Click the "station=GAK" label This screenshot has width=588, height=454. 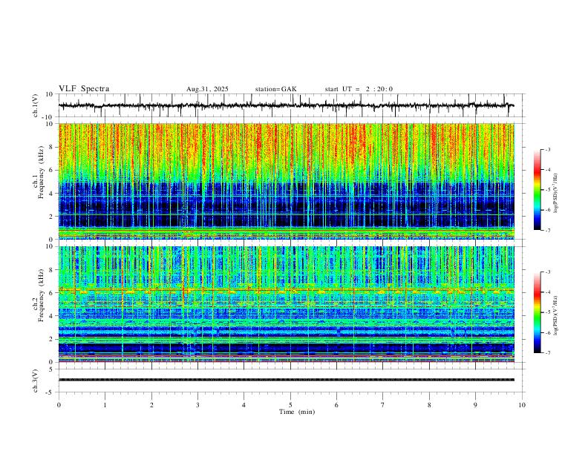coord(275,89)
